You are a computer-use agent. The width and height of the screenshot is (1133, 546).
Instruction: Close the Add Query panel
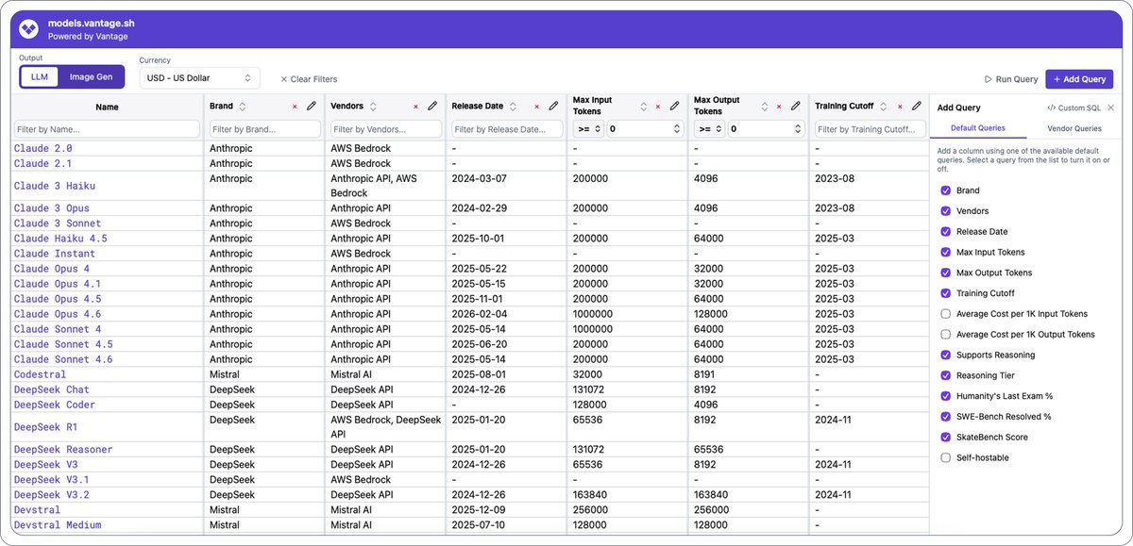pyautogui.click(x=1111, y=108)
